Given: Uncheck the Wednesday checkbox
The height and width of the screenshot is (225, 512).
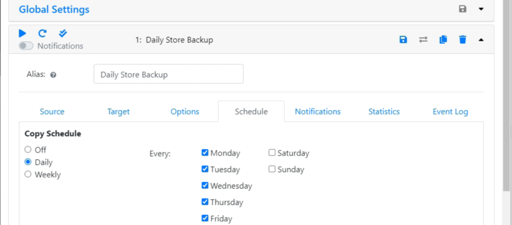Looking at the screenshot, I should click(205, 186).
